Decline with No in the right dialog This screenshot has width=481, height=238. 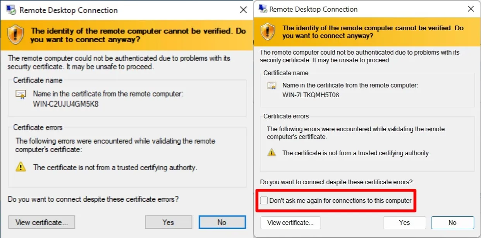(452, 223)
